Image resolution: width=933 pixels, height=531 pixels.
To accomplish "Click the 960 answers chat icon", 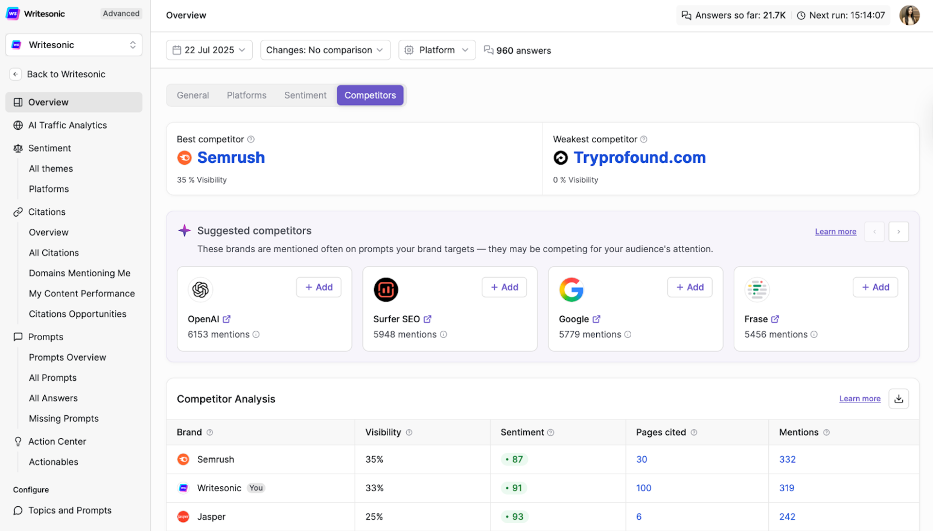I will coord(488,50).
